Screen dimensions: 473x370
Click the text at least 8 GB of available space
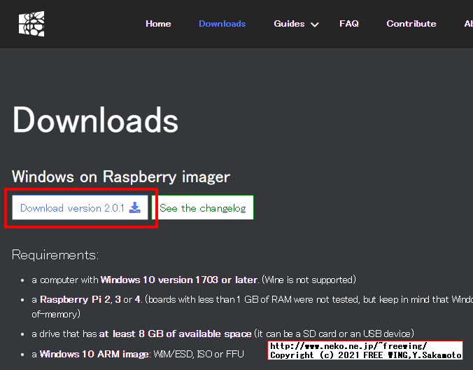coord(175,334)
